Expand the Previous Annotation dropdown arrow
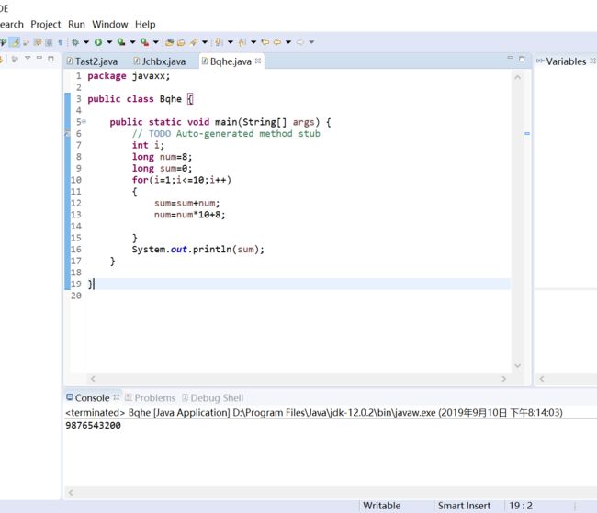 click(253, 42)
